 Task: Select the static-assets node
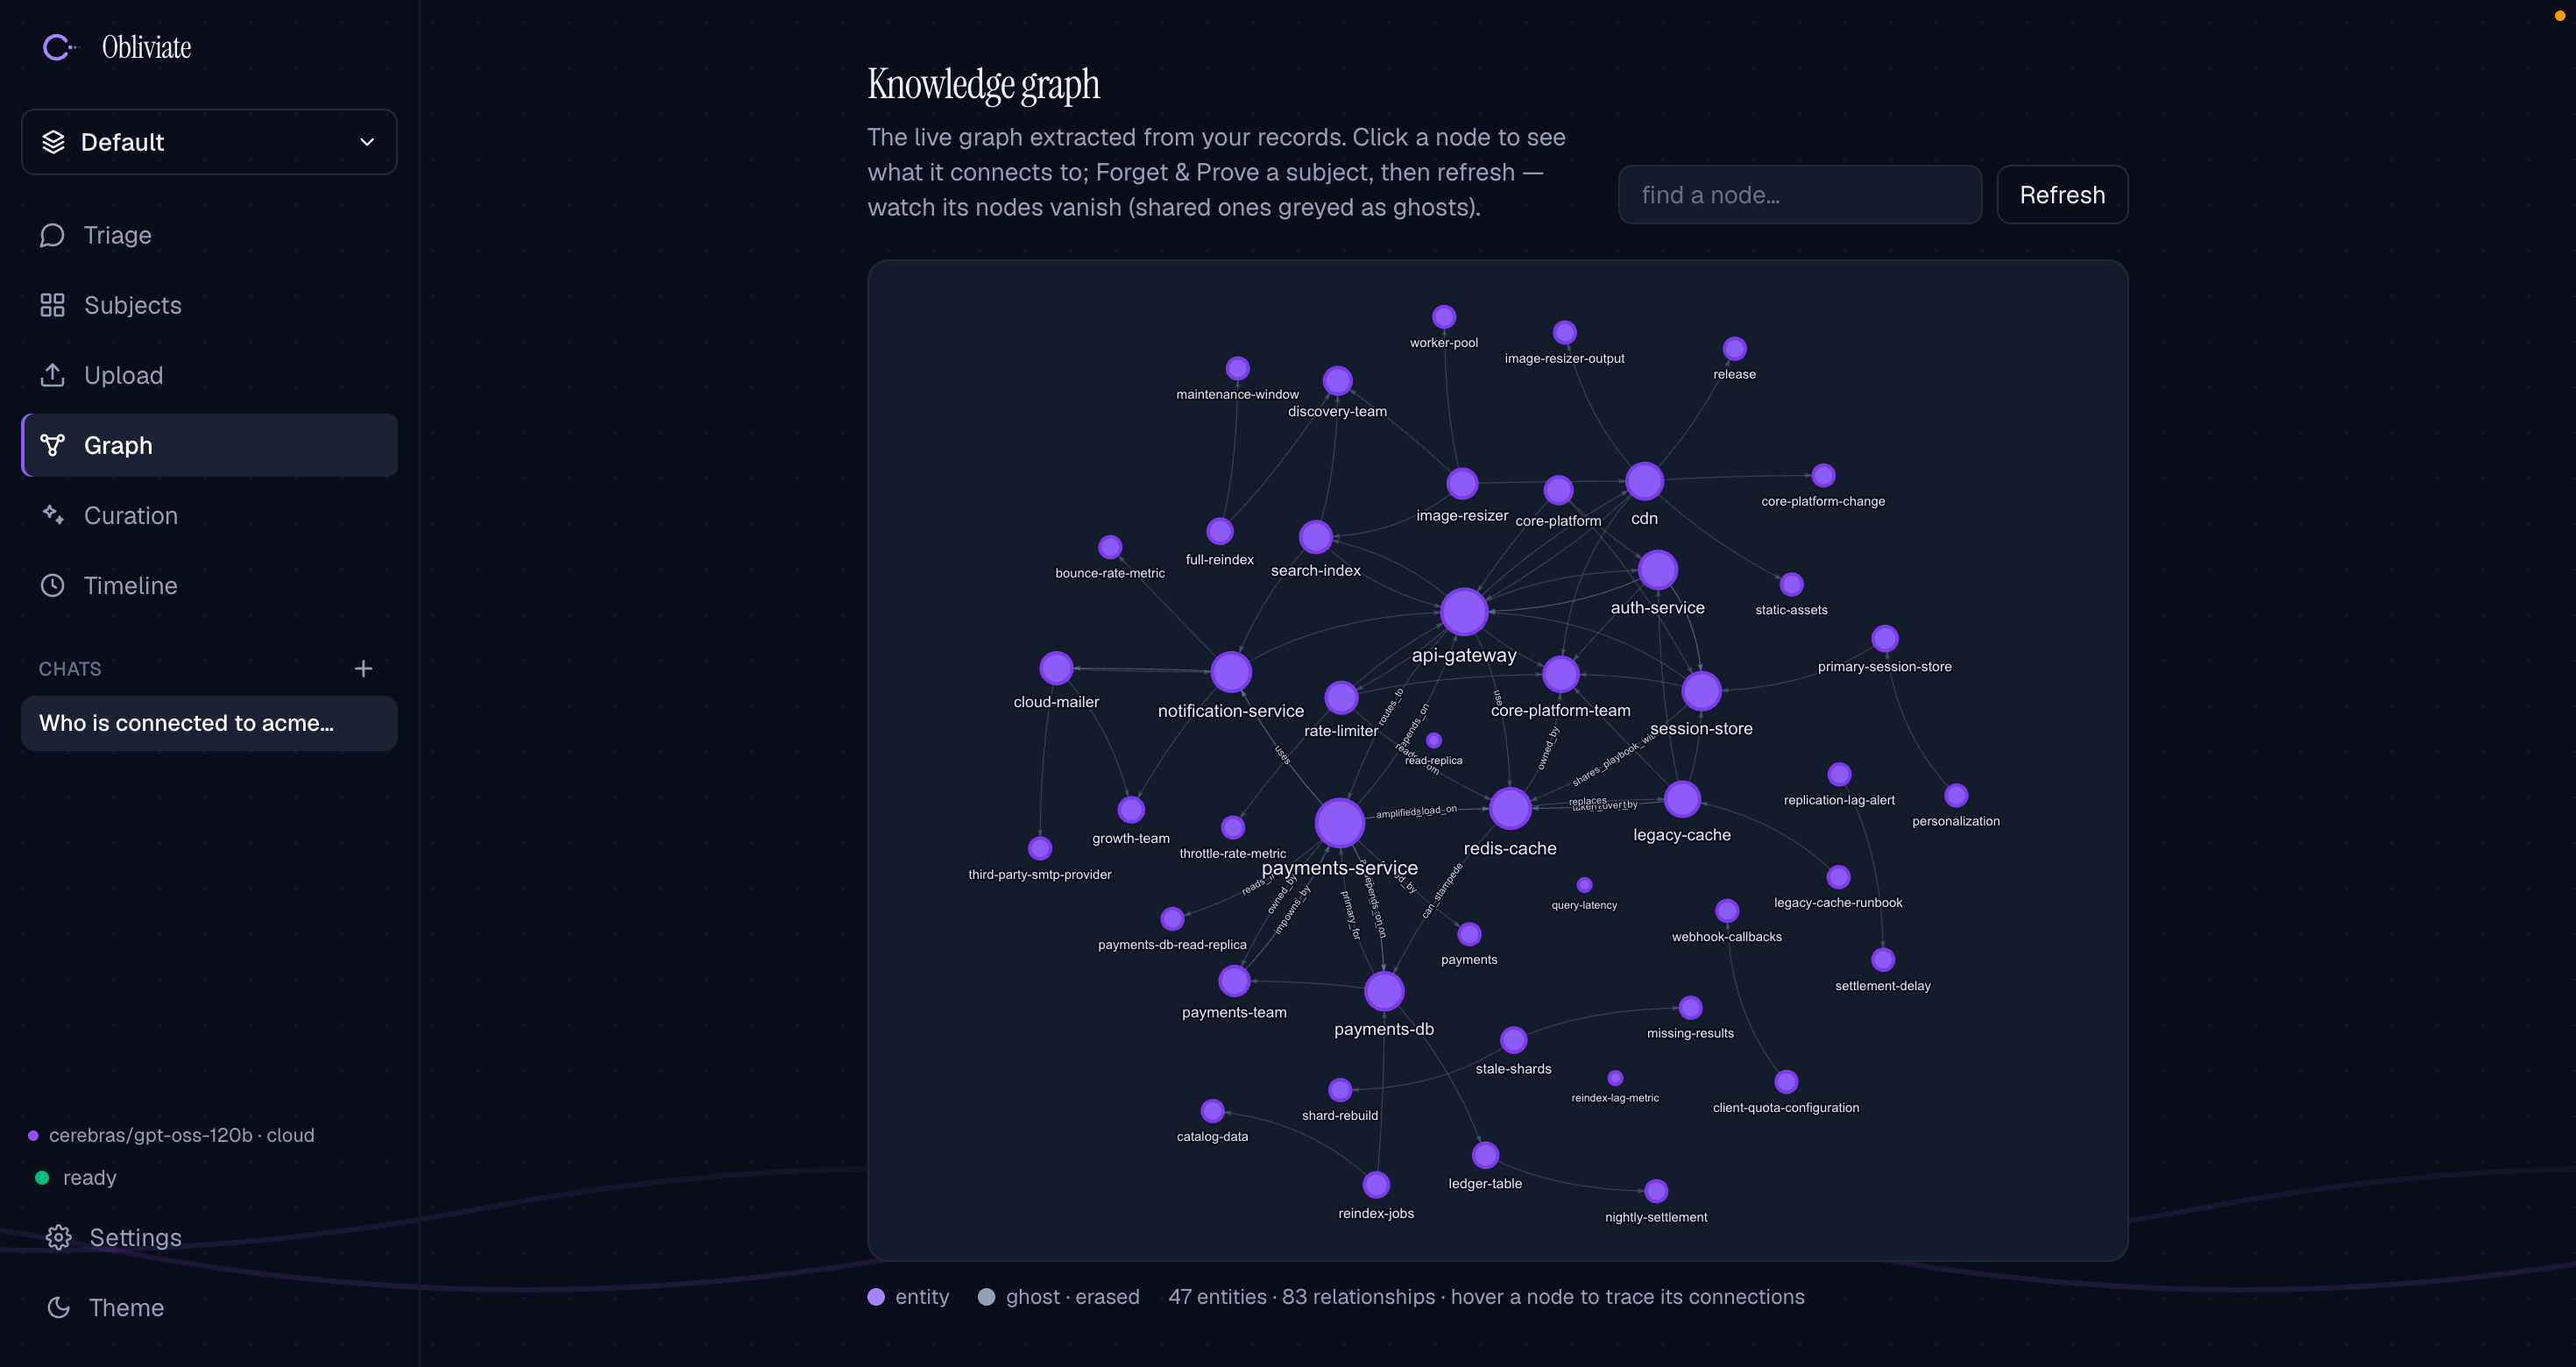tap(1791, 584)
